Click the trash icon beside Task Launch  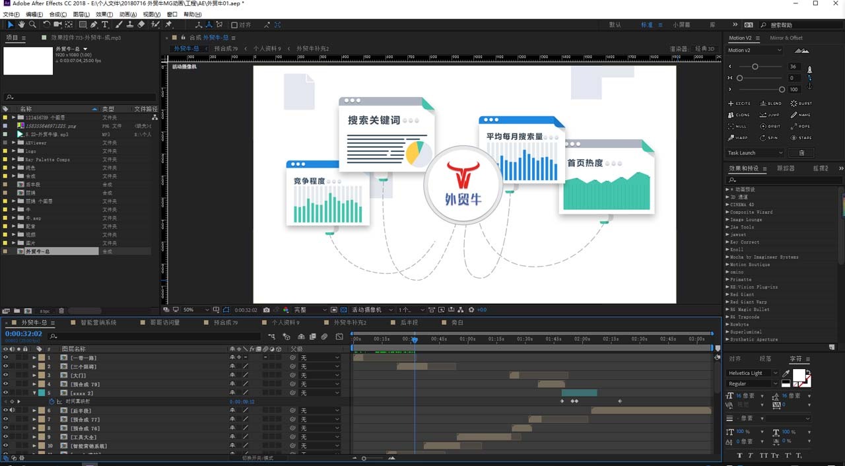click(x=801, y=152)
